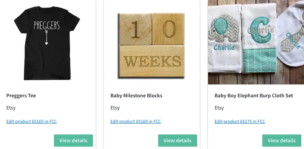
Task: Click the Etsy label under Preggers Tee
Action: 11,108
